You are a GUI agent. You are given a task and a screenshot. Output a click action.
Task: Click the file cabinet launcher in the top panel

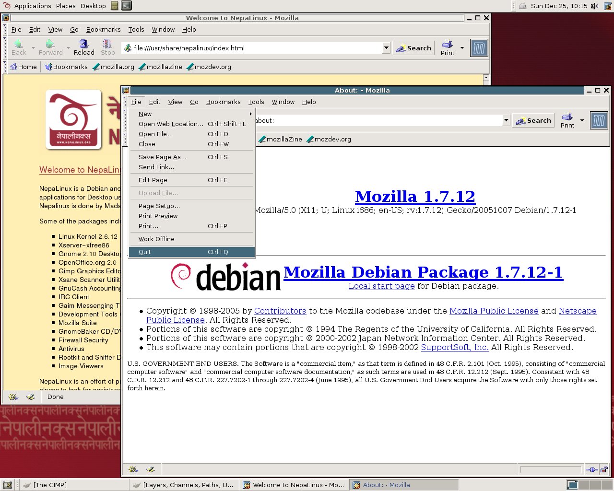pyautogui.click(x=115, y=6)
